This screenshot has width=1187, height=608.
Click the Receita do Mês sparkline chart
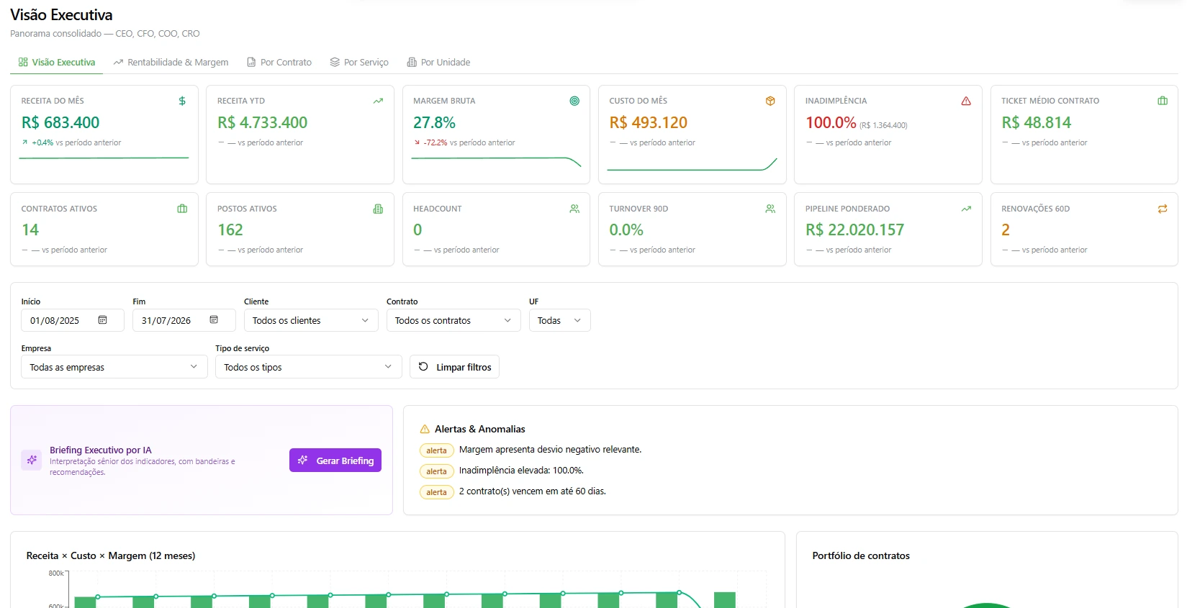(104, 158)
